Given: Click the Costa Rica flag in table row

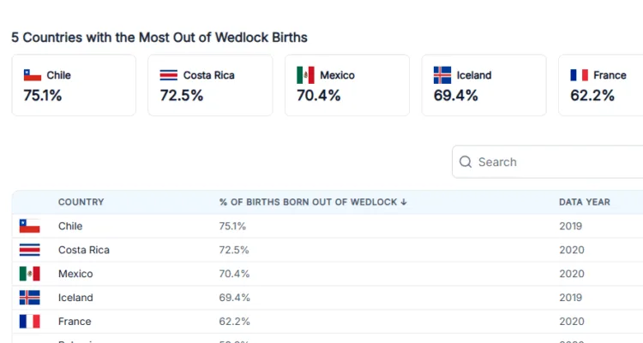Looking at the screenshot, I should [x=29, y=250].
